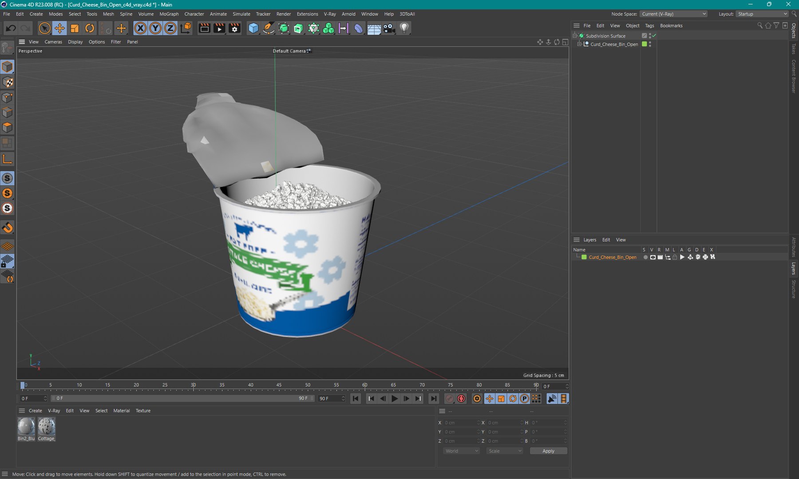Toggle Record Active Objects key button

(450, 399)
